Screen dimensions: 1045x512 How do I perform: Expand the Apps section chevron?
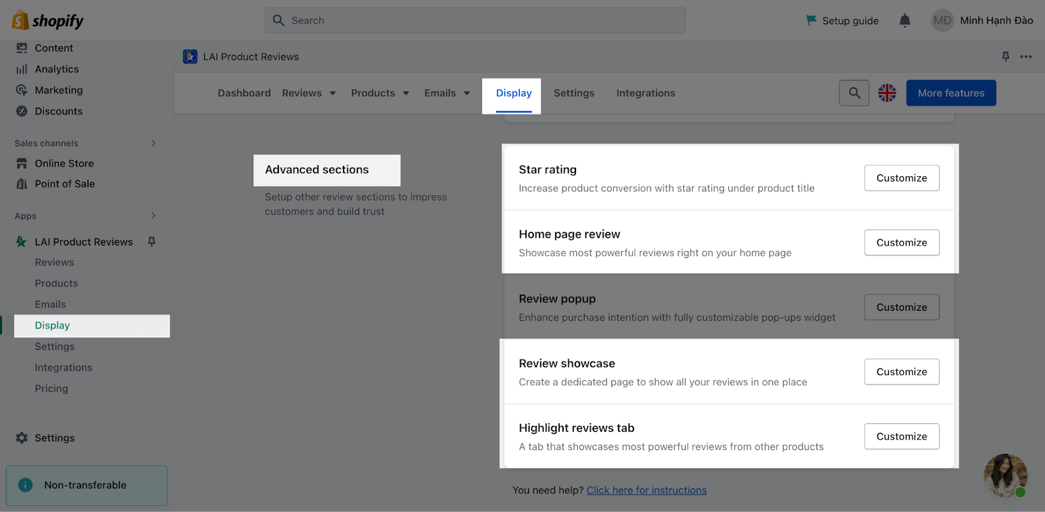pyautogui.click(x=153, y=216)
